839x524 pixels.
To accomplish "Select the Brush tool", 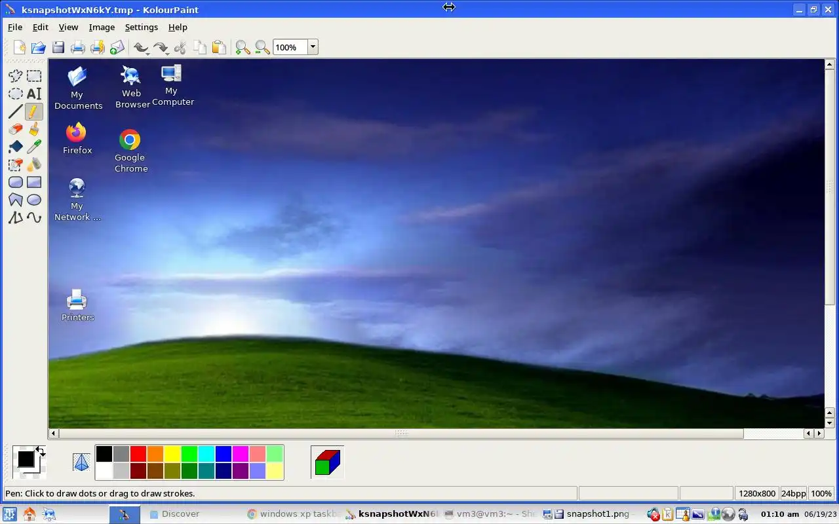I will coord(34,129).
